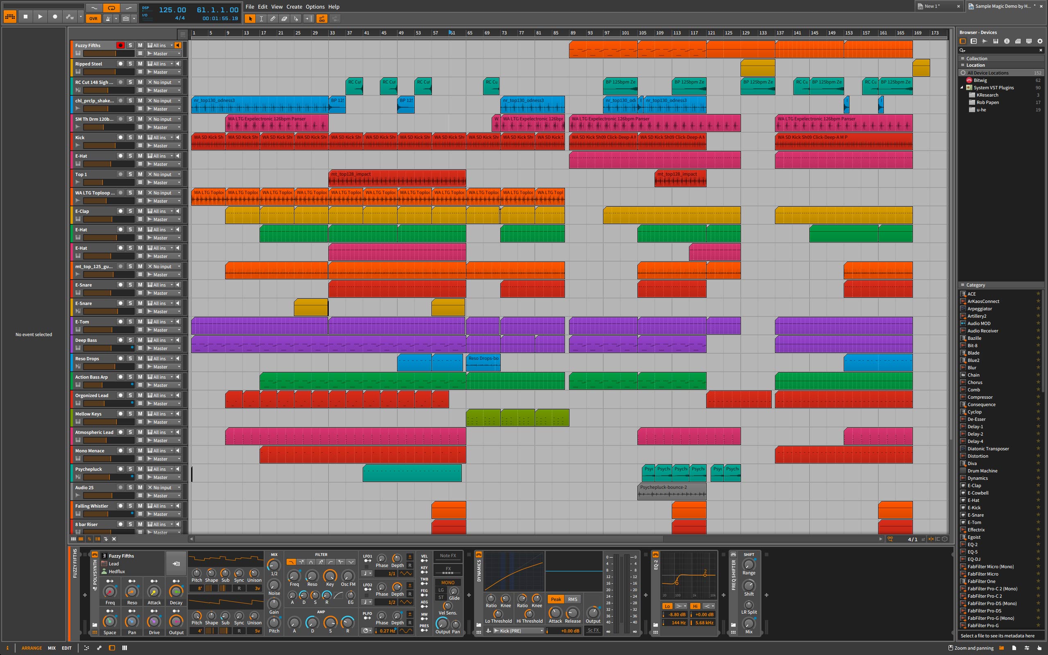This screenshot has height=655, width=1048.
Task: Toggle the groove icon in transport
Action: [126, 19]
